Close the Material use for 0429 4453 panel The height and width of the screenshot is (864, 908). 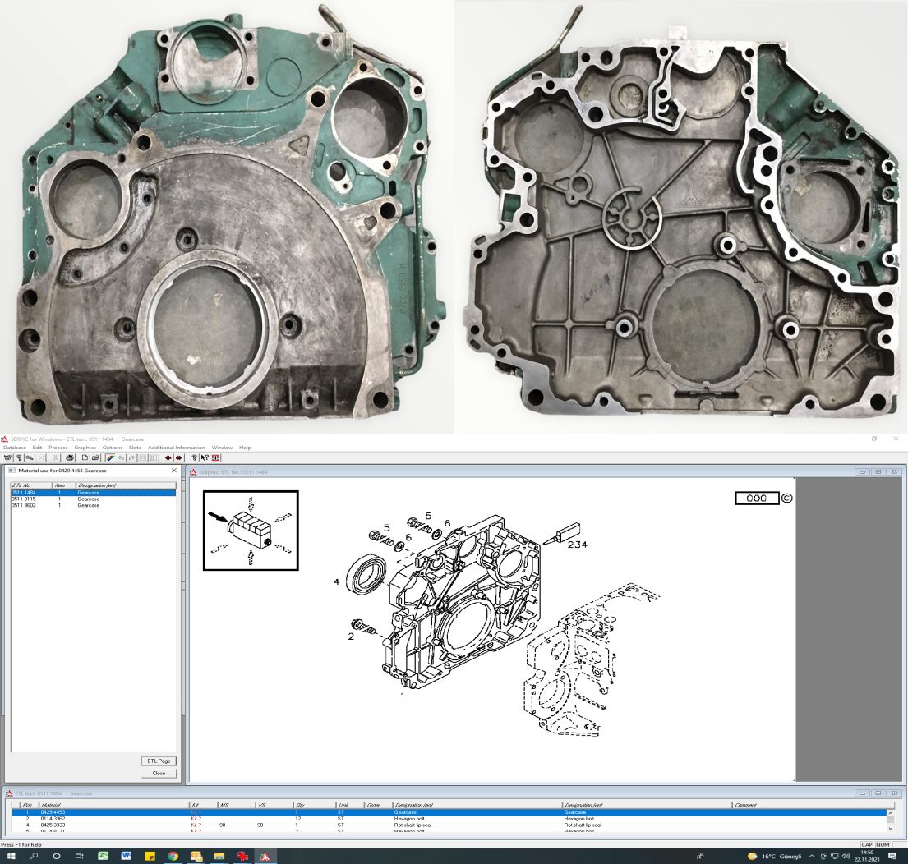[x=173, y=471]
